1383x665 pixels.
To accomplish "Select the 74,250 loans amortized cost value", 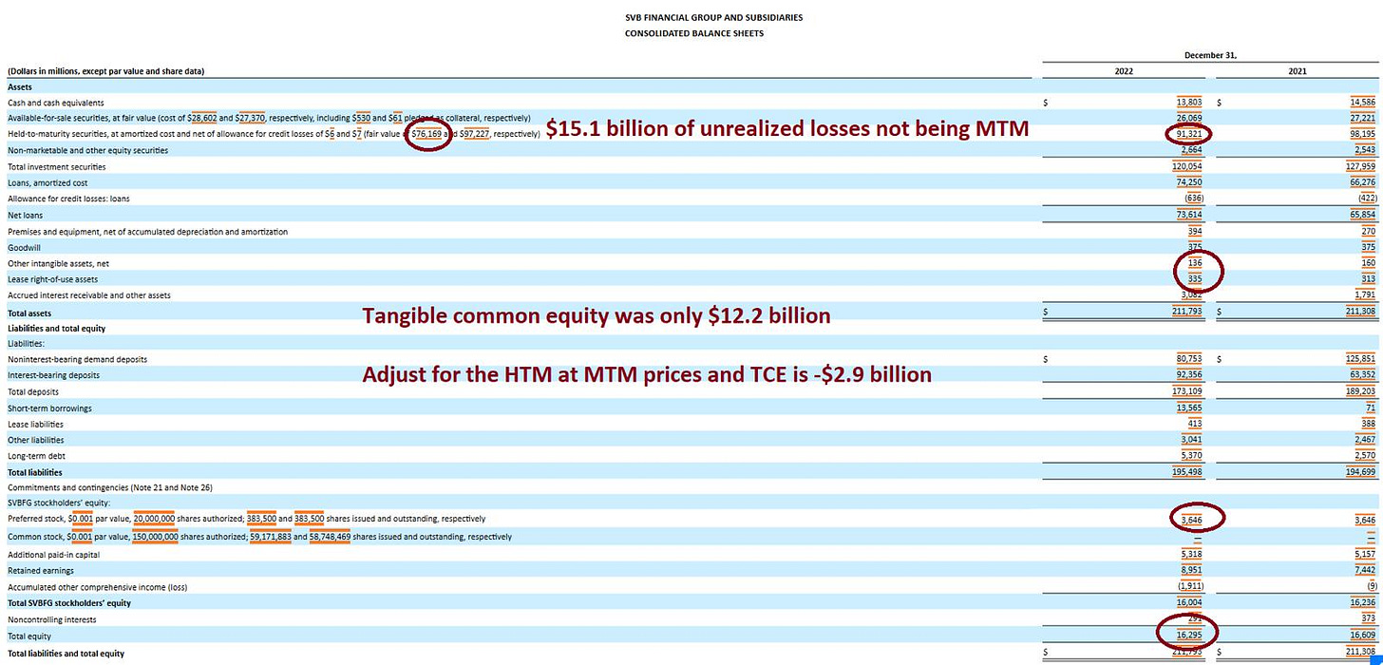I will (x=1189, y=182).
